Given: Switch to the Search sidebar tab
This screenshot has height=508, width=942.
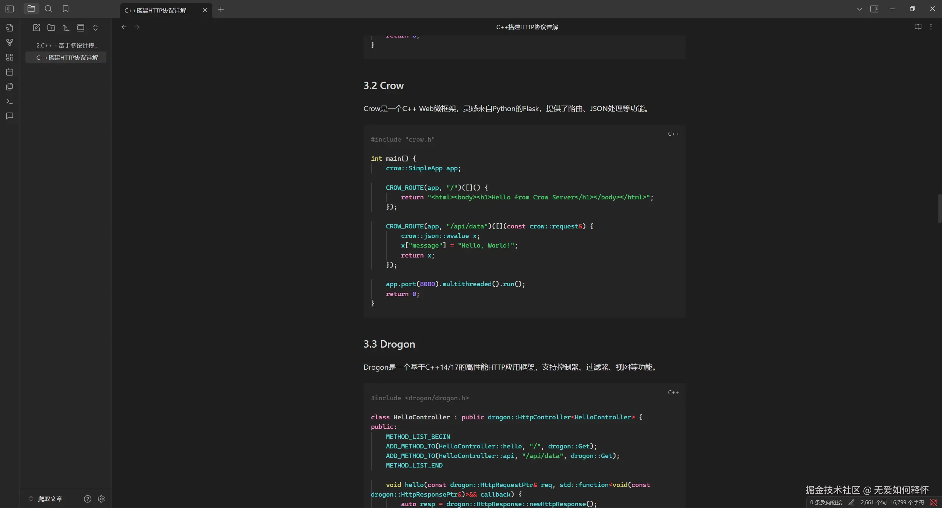Looking at the screenshot, I should pyautogui.click(x=48, y=8).
